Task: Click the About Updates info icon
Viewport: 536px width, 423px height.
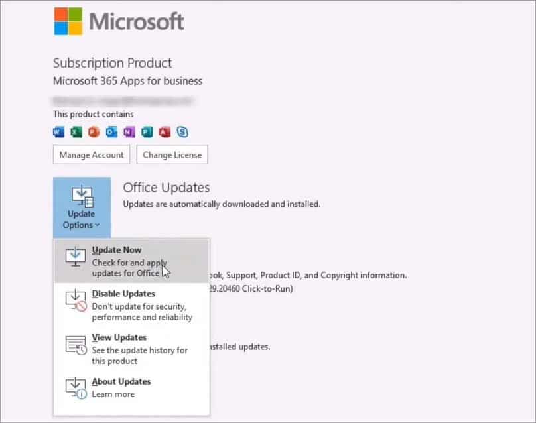Action: click(x=76, y=388)
